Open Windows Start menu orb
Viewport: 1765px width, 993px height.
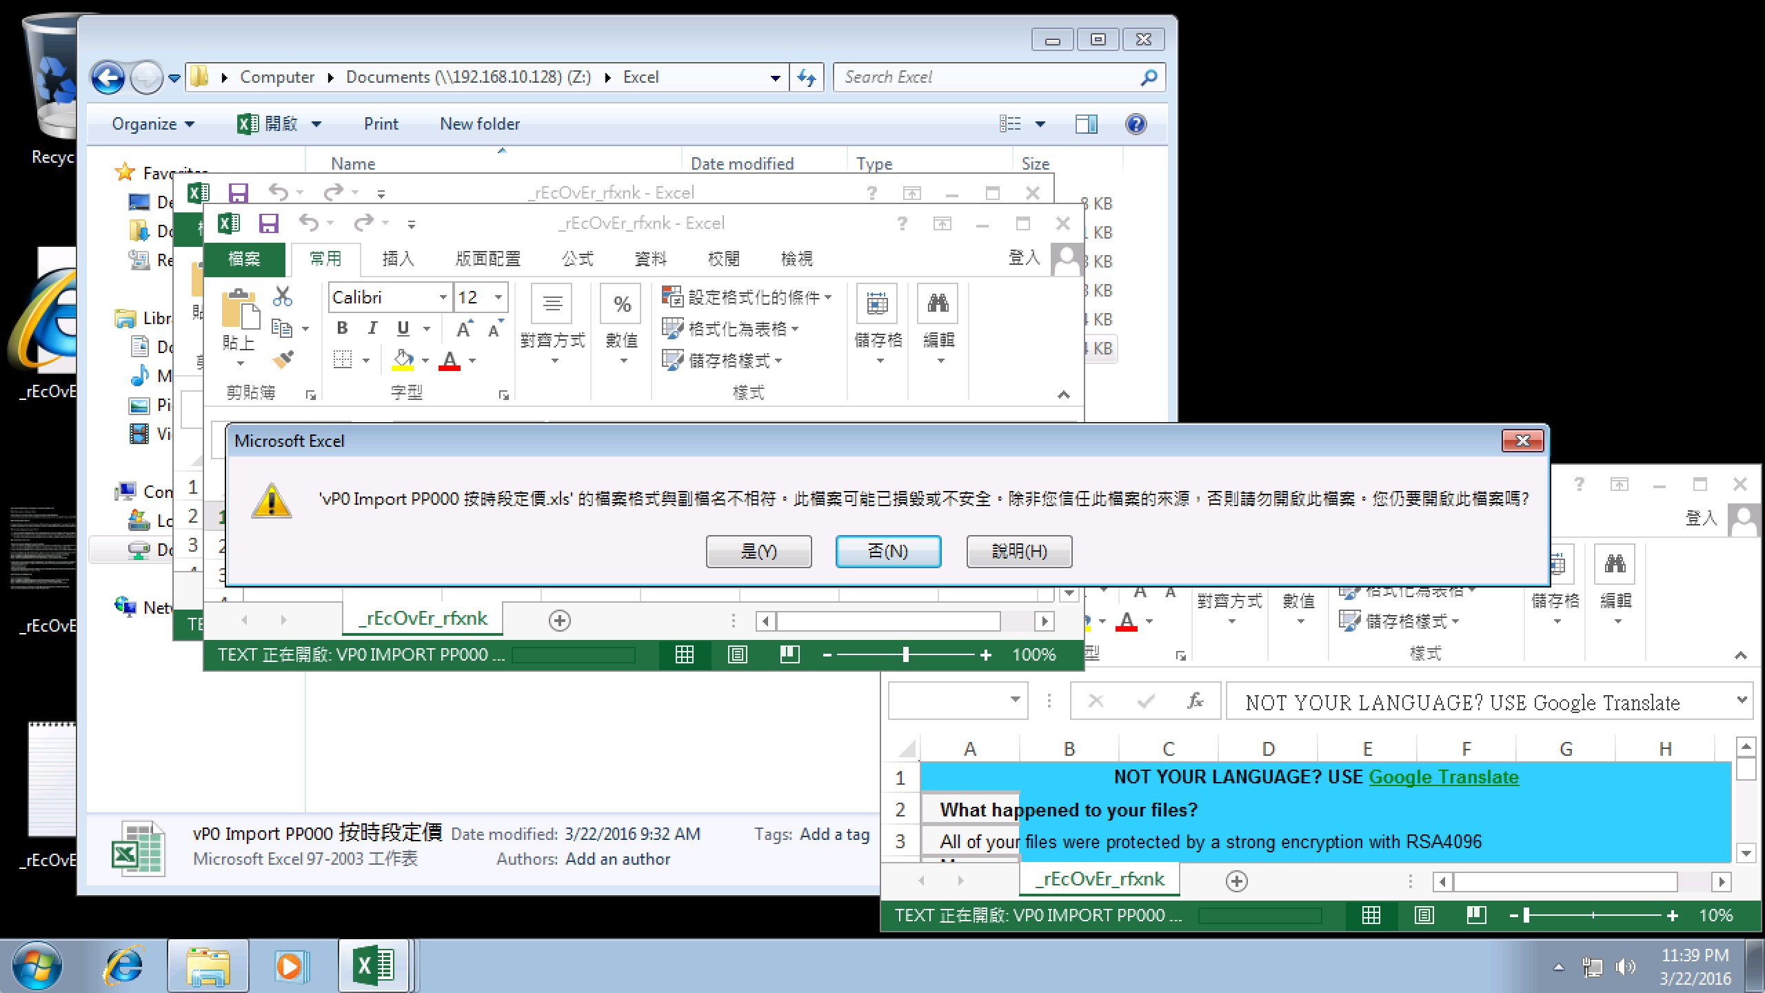[37, 965]
